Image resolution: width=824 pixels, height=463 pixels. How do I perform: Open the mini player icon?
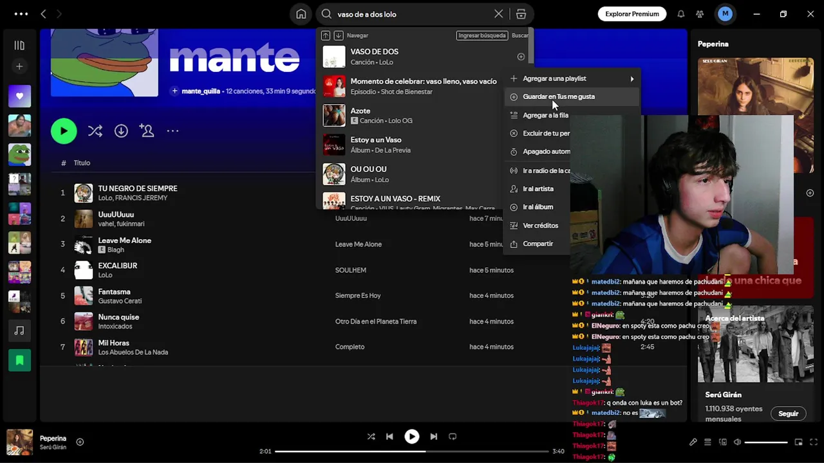click(x=798, y=442)
